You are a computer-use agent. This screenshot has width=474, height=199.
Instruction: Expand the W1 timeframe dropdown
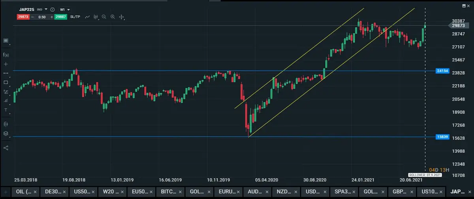[x=66, y=9]
